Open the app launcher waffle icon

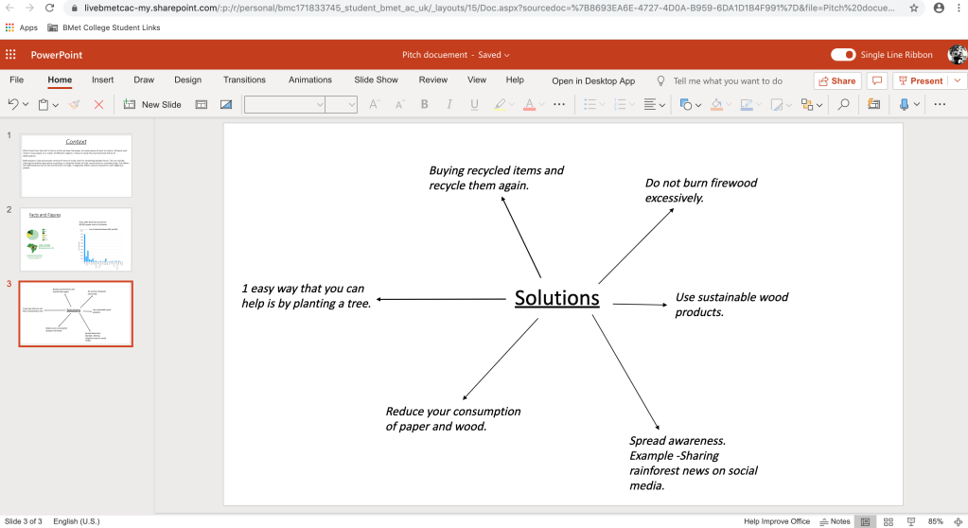click(x=11, y=55)
